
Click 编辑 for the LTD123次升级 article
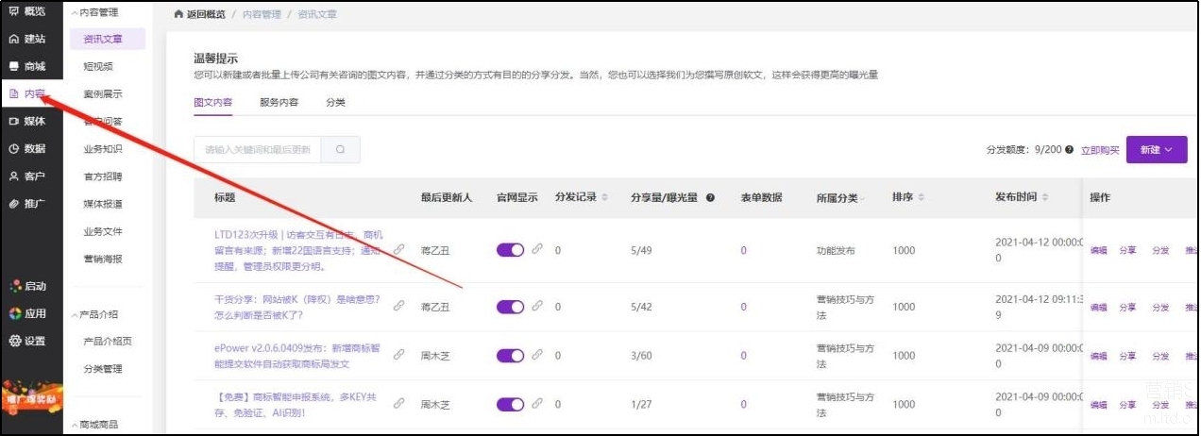tap(1098, 250)
